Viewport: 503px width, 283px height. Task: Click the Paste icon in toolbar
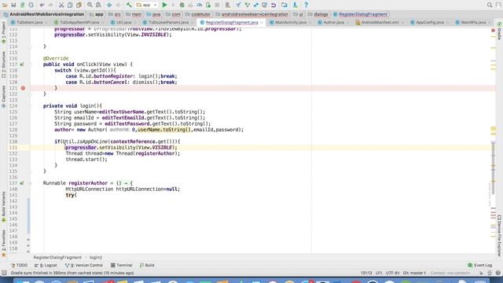[79, 6]
